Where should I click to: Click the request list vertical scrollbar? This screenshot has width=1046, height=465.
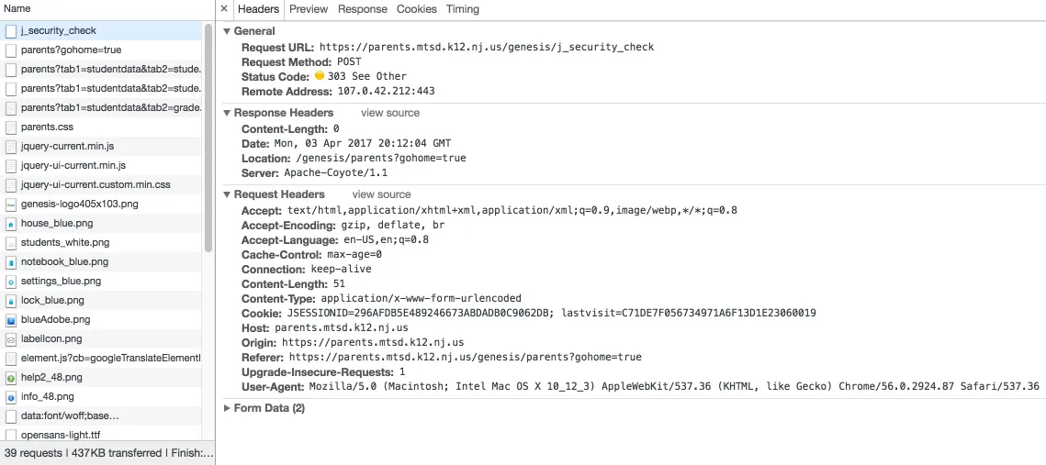208,138
